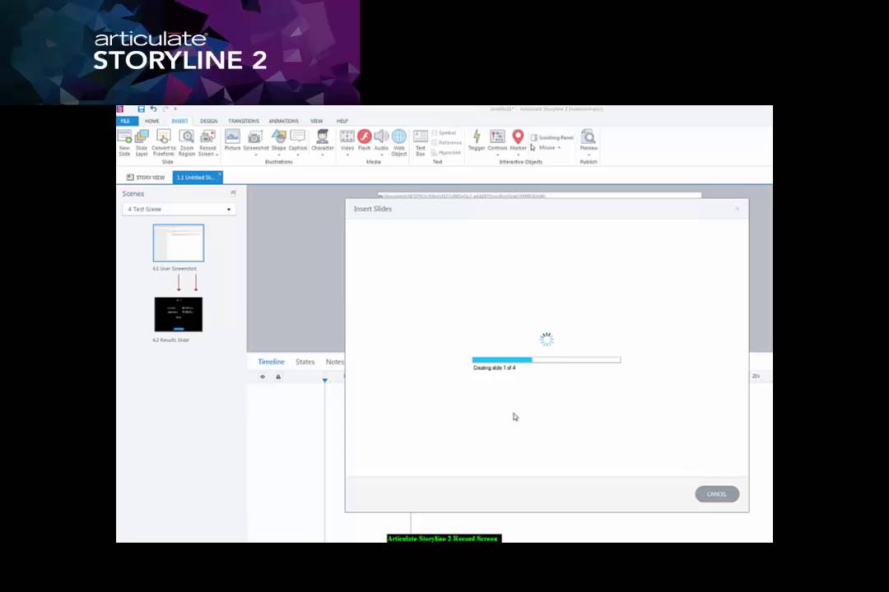
Task: Click the Redo arrow icon
Action: 165,109
